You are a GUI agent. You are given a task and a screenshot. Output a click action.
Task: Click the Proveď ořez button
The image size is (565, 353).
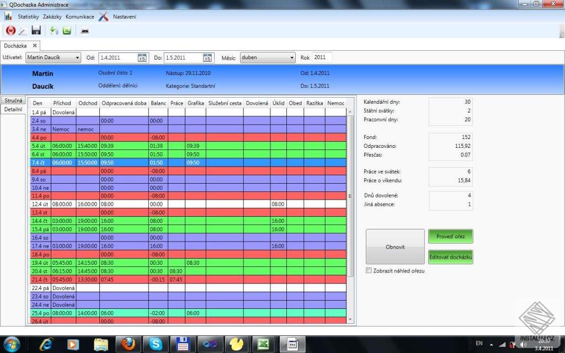tap(450, 236)
